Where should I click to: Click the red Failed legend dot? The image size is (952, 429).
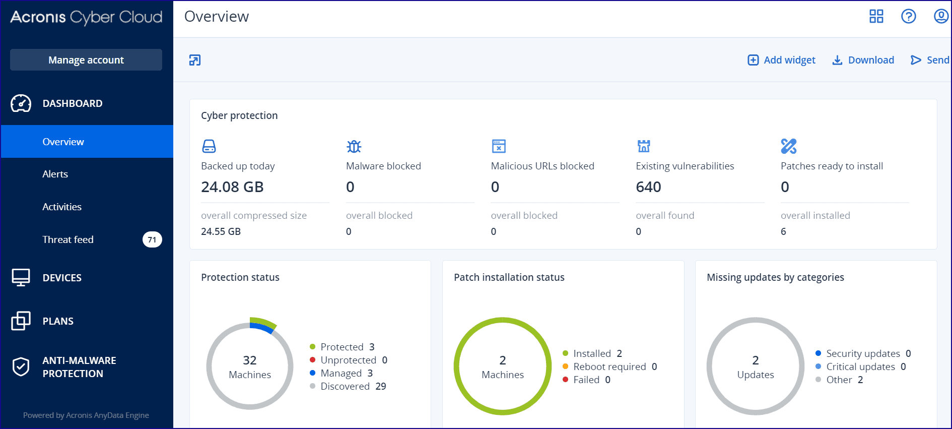click(x=565, y=380)
